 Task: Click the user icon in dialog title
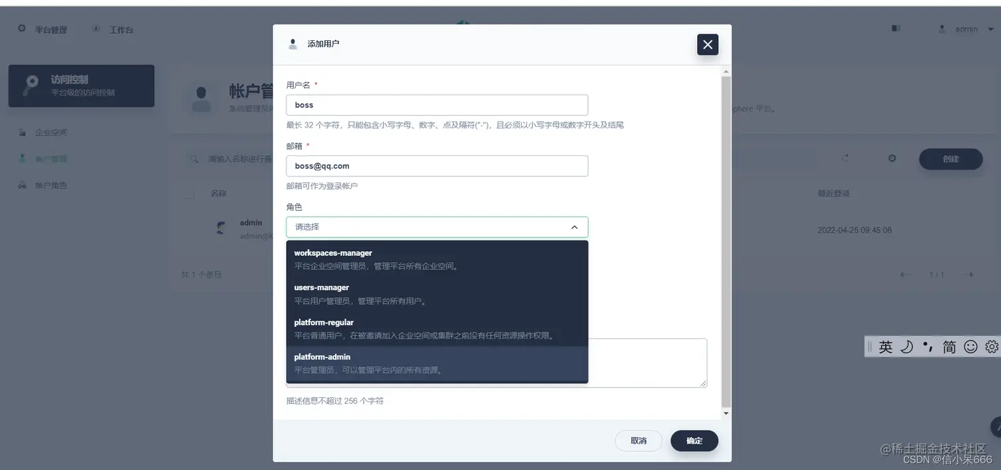pos(293,44)
